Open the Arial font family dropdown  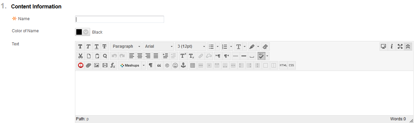[158, 46]
